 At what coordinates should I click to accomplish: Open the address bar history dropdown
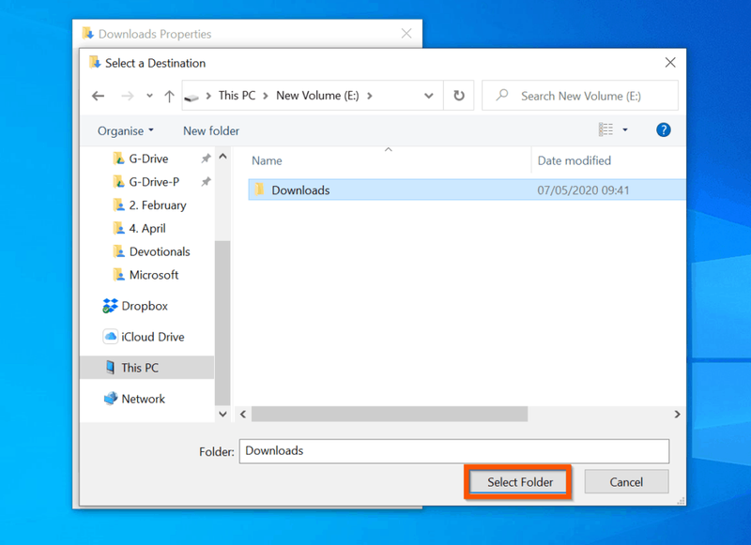click(x=429, y=96)
